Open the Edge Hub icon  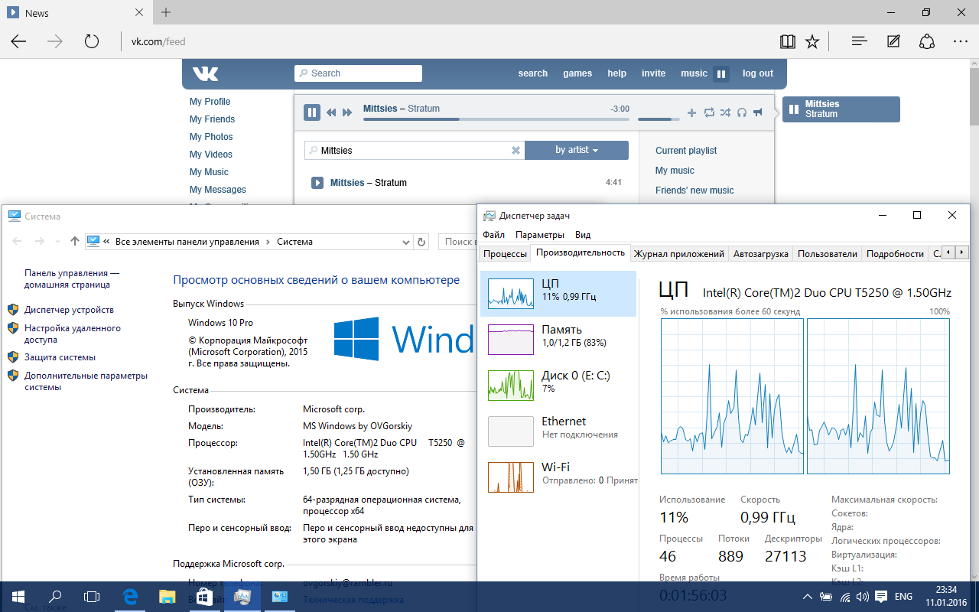point(859,41)
